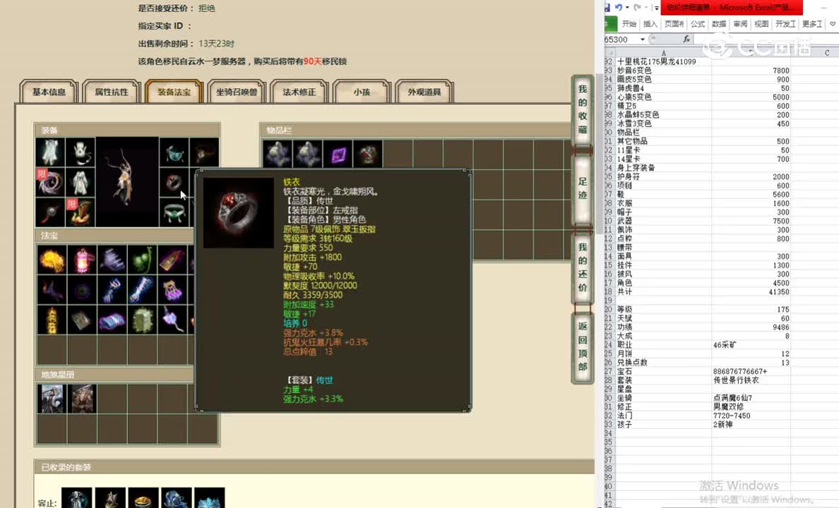Select first set icon beside 容止 label
The width and height of the screenshot is (839, 508).
point(77,498)
